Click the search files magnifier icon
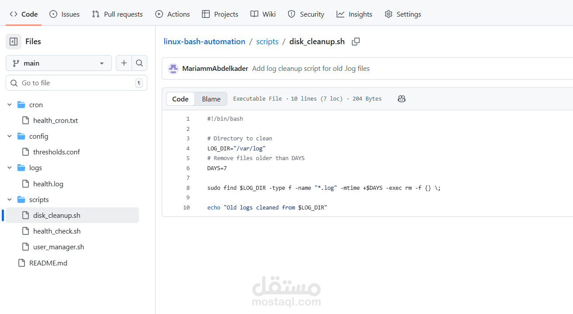The height and width of the screenshot is (314, 573). [139, 63]
